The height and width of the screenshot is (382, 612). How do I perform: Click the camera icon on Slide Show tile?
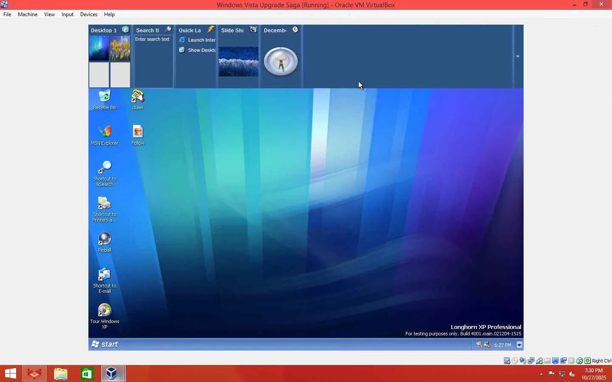[253, 29]
